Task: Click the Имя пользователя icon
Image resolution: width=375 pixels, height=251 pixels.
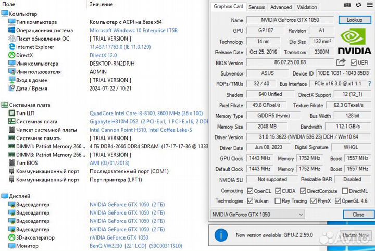Action: 11,72
